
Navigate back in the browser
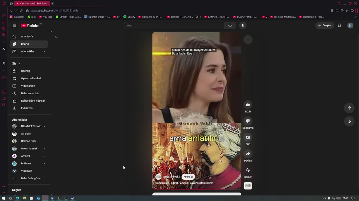point(11,11)
